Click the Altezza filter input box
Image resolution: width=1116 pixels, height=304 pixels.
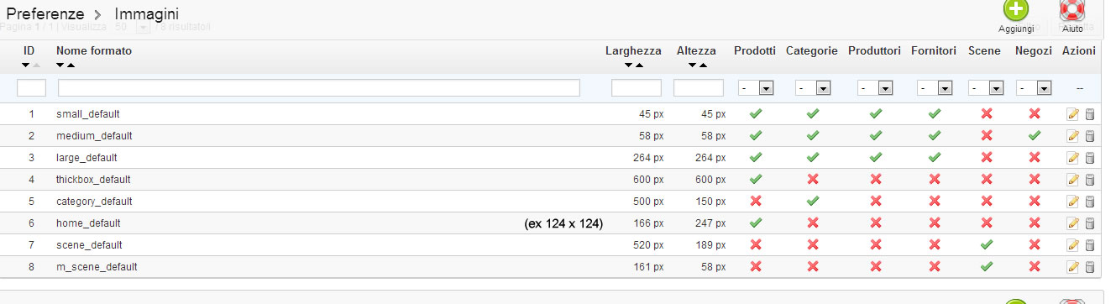[x=699, y=88]
